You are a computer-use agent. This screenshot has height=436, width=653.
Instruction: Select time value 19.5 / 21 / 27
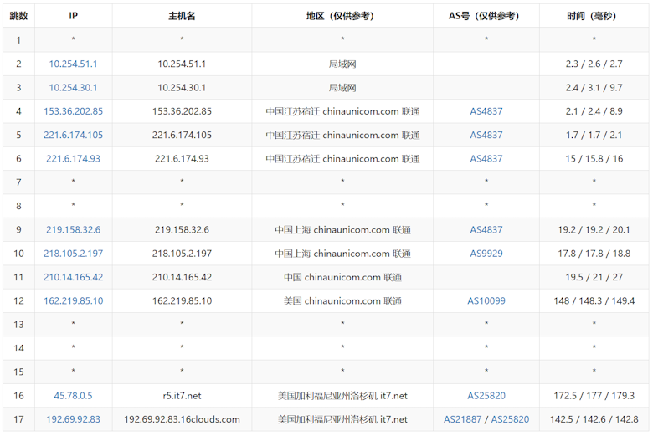594,277
